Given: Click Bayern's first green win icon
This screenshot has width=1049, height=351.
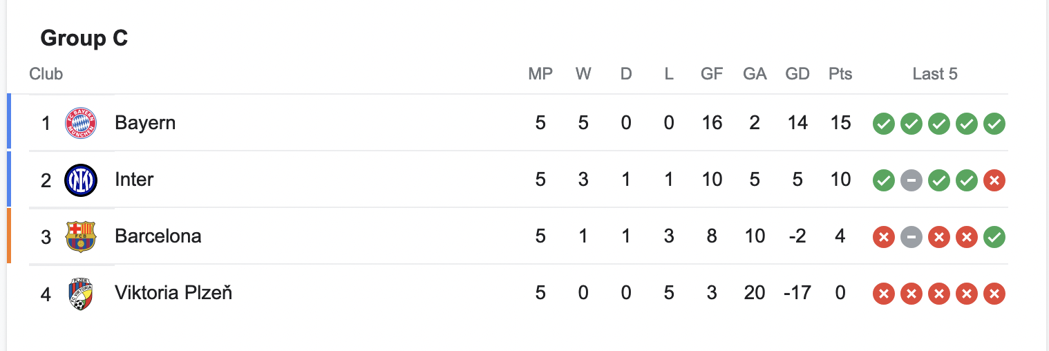Looking at the screenshot, I should coord(884,124).
